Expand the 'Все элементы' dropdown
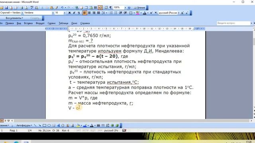 pos(14,18)
